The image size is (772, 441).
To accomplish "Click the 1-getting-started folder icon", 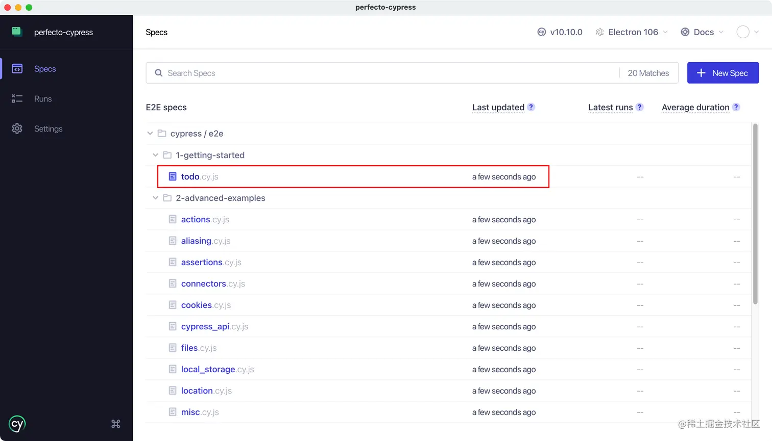I will coord(167,154).
